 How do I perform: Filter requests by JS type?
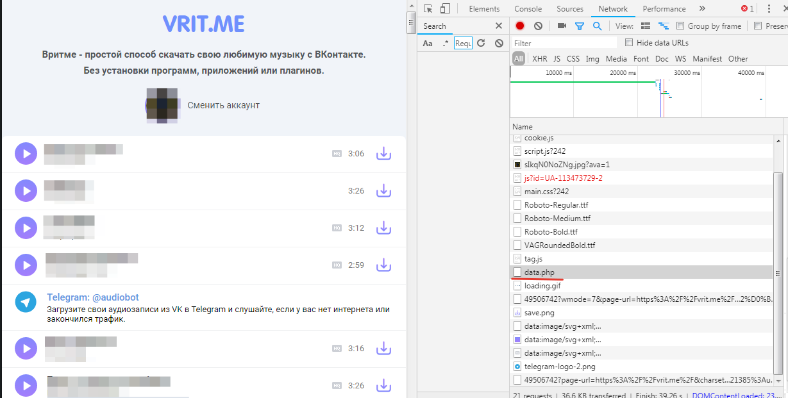click(557, 59)
